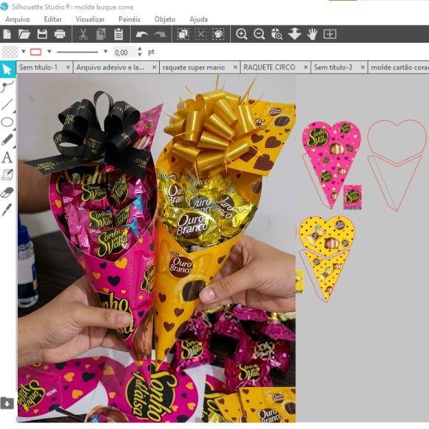Click the Undo arrow icon
Viewport: 429px width, 429px height.
[142, 34]
